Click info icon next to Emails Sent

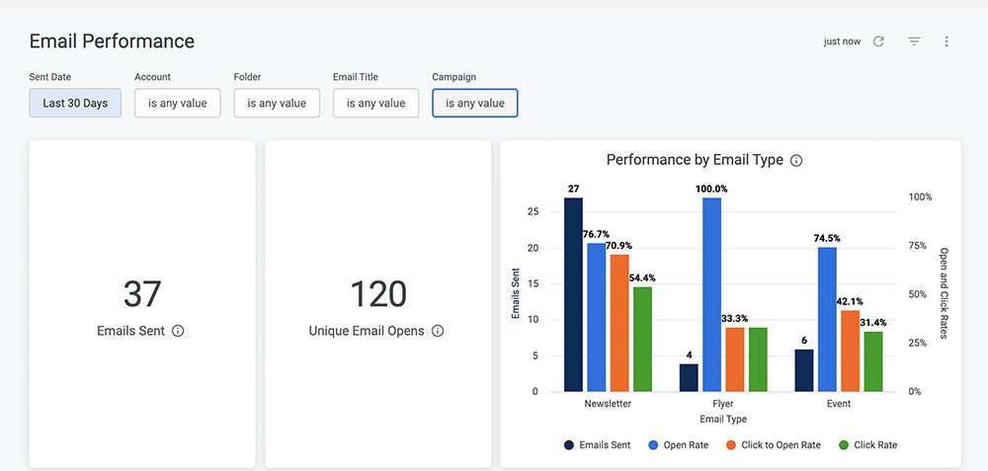pyautogui.click(x=178, y=332)
